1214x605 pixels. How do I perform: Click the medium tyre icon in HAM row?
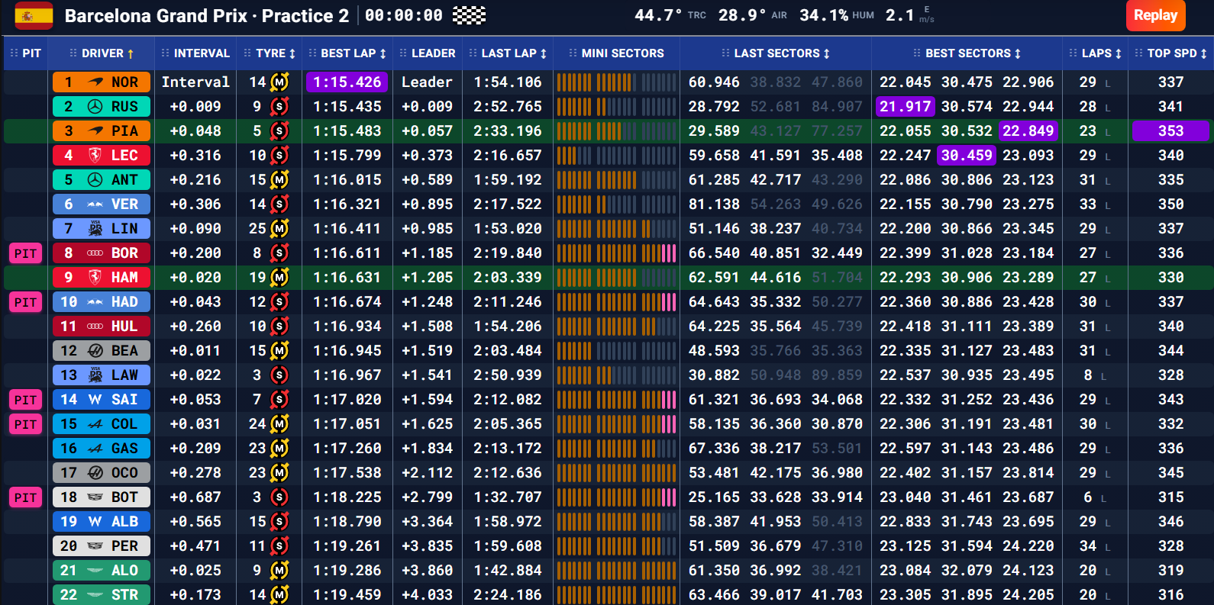coord(280,277)
